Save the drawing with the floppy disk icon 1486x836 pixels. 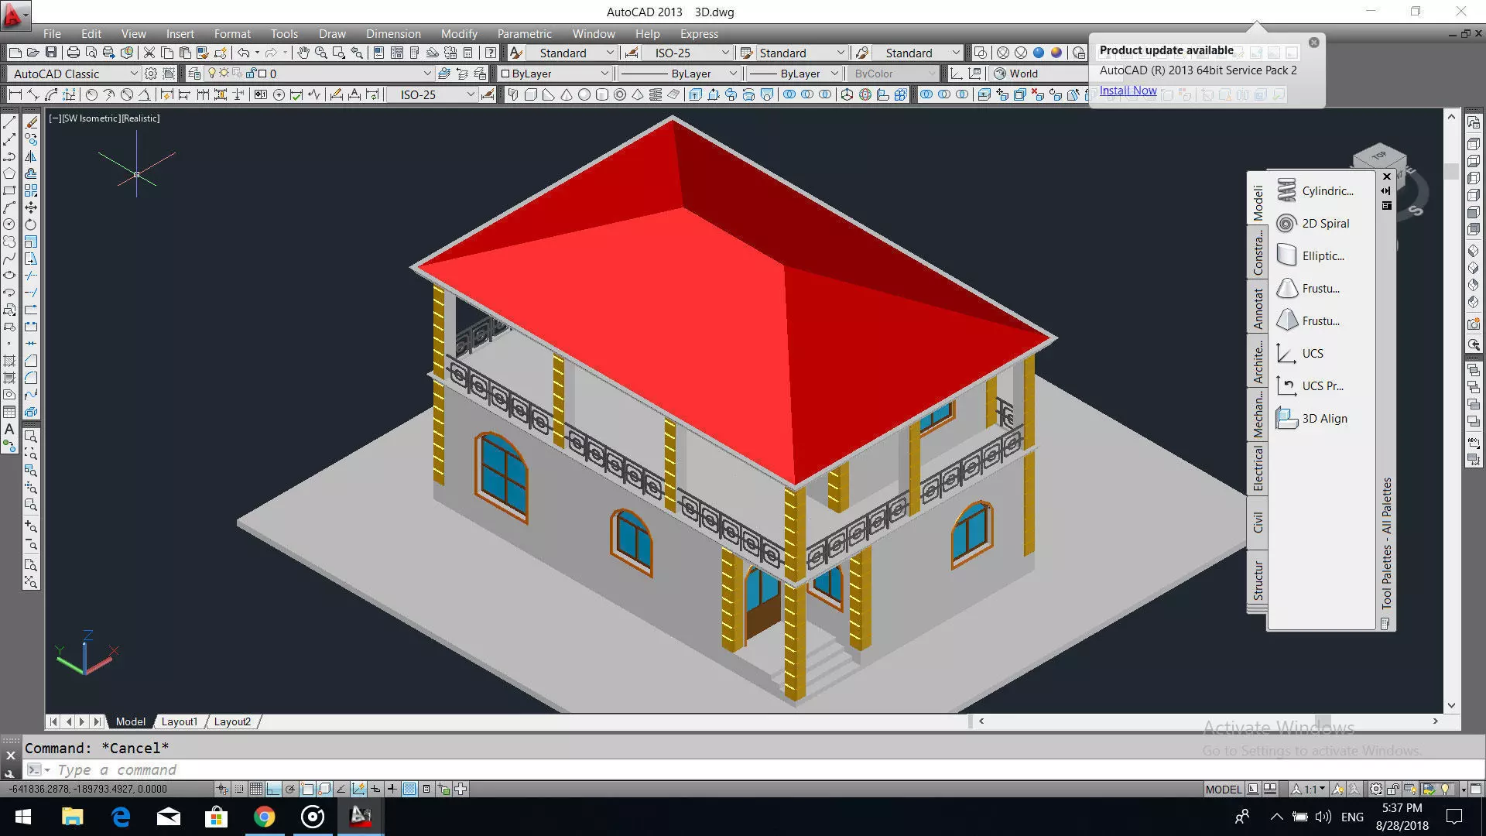coord(51,53)
